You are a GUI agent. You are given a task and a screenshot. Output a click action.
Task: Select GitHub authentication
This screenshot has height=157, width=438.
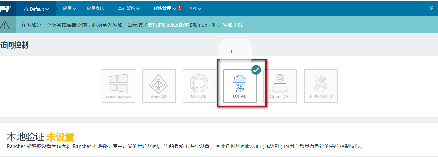(x=199, y=86)
